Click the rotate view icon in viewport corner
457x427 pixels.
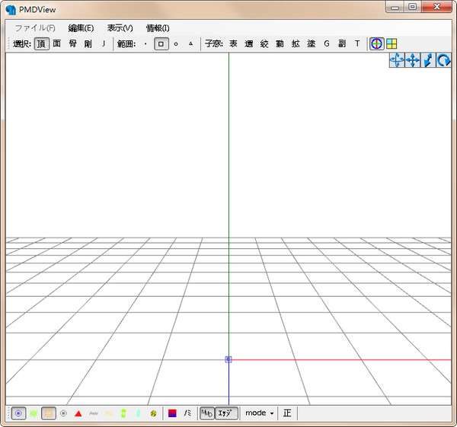click(443, 61)
